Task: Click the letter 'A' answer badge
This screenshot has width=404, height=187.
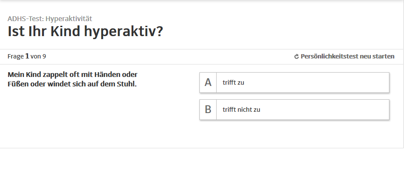Action: pos(208,82)
